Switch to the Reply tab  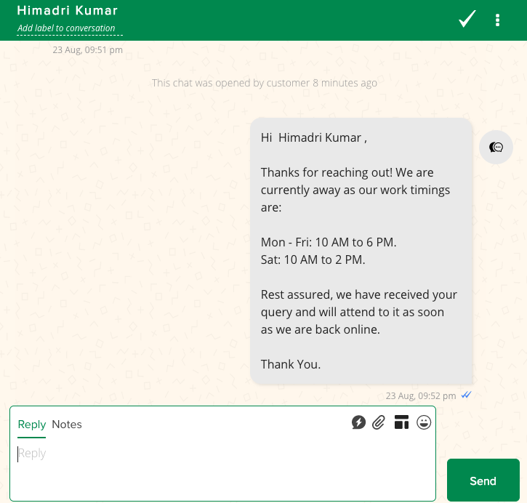pyautogui.click(x=31, y=424)
